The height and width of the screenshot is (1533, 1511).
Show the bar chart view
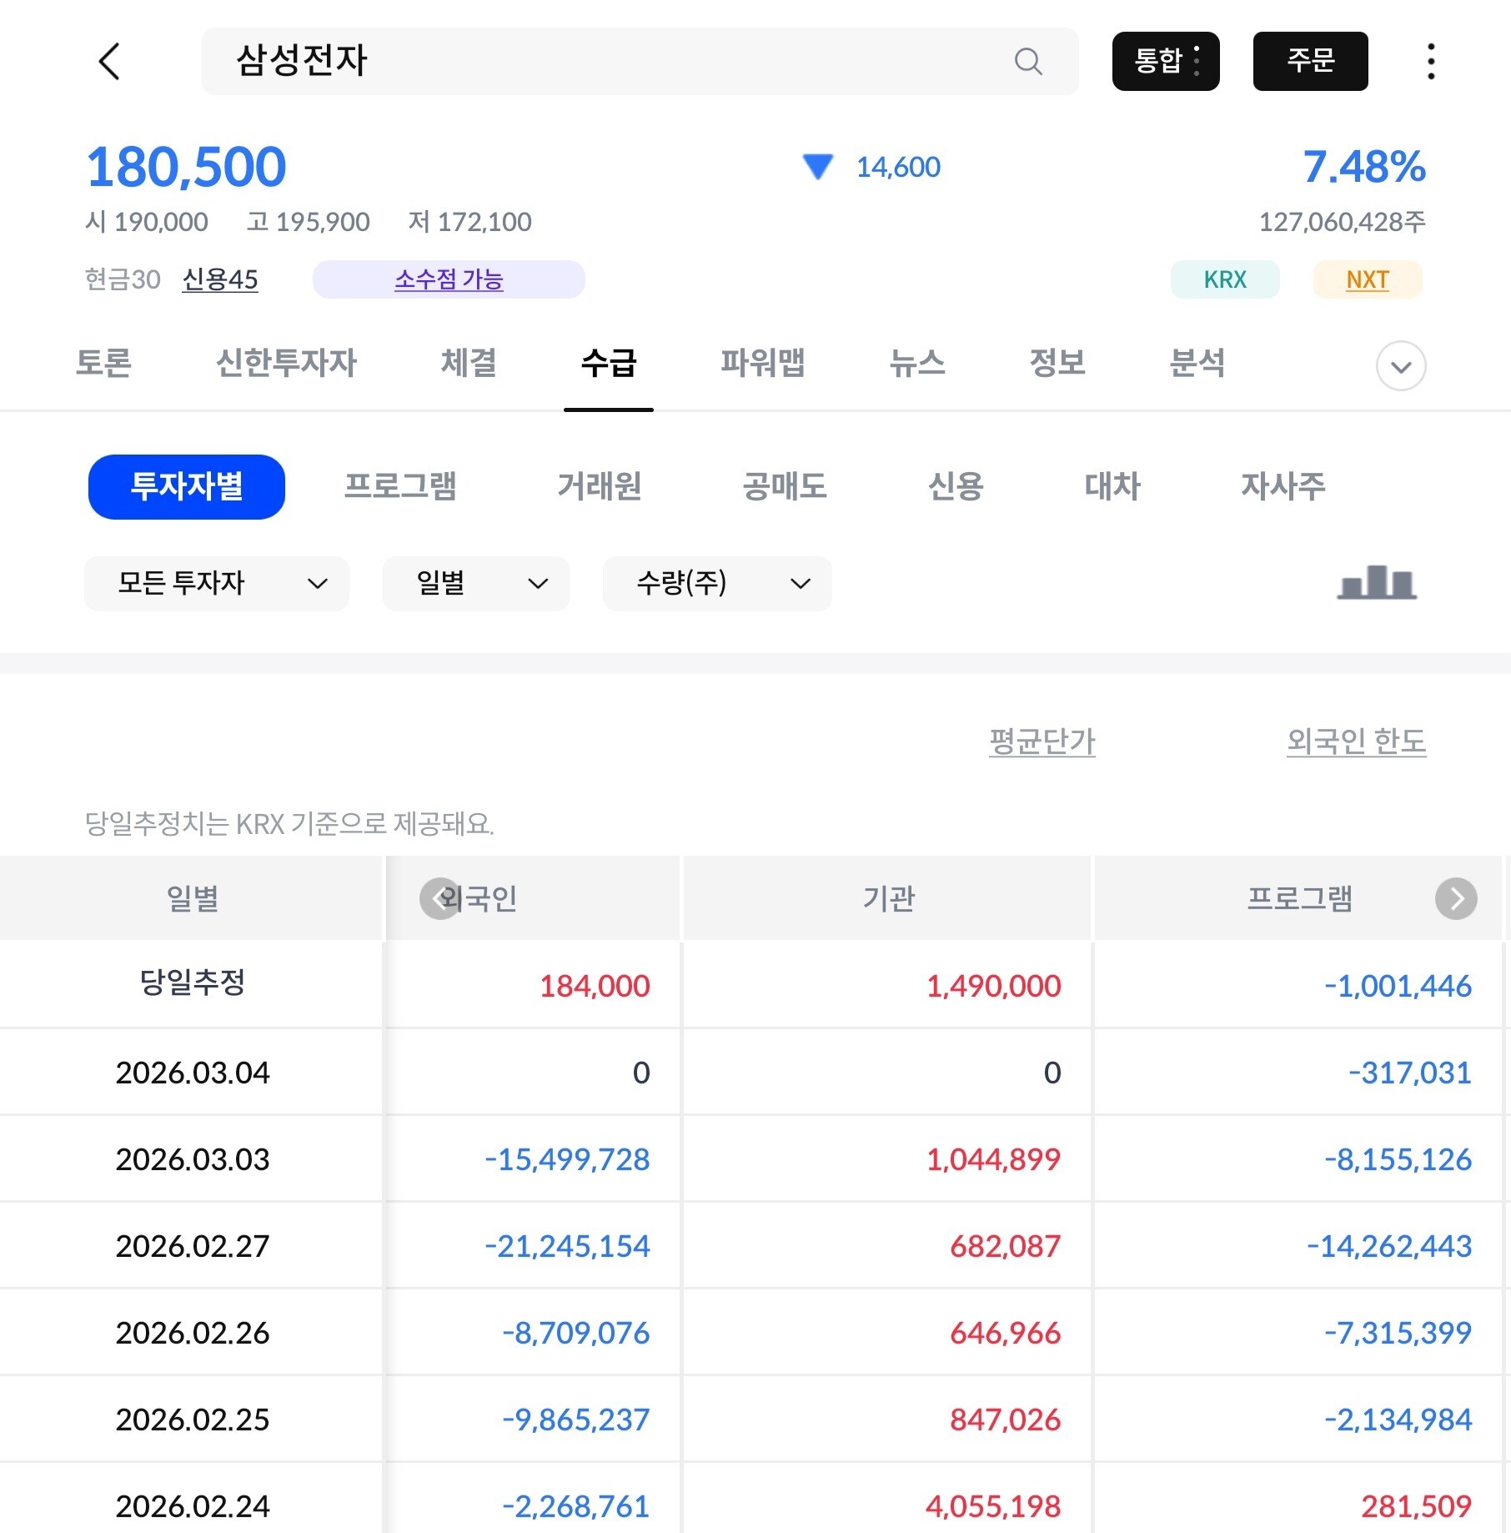coord(1377,582)
